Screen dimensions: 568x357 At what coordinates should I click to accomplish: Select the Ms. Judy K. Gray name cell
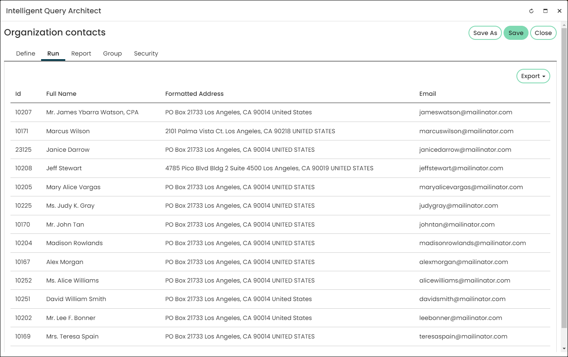pyautogui.click(x=70, y=206)
